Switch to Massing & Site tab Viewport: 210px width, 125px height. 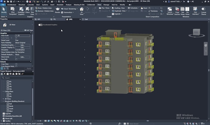tap(79, 5)
